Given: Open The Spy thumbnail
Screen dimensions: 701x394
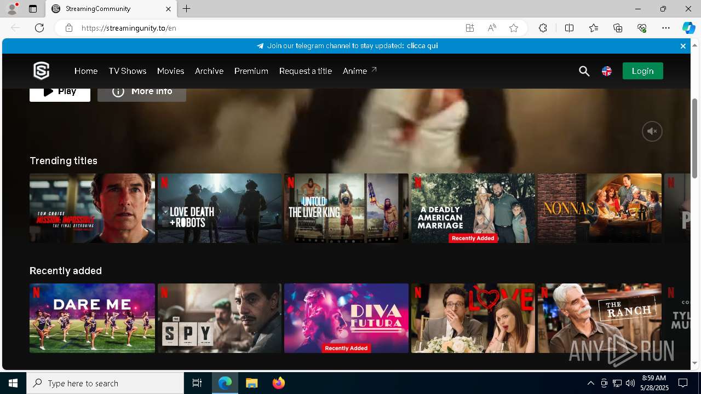Looking at the screenshot, I should click(x=220, y=318).
